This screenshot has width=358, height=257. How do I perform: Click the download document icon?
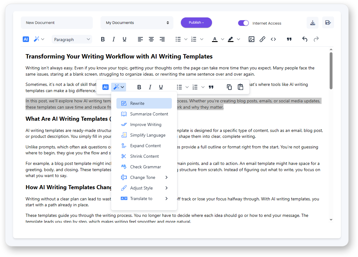click(313, 22)
